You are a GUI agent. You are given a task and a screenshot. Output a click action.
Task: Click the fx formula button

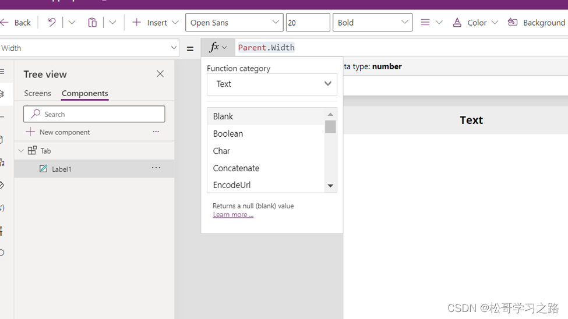click(218, 47)
